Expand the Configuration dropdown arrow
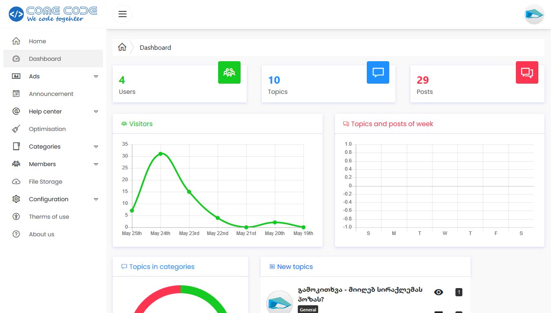Screen dimensions: 551x313 point(96,199)
